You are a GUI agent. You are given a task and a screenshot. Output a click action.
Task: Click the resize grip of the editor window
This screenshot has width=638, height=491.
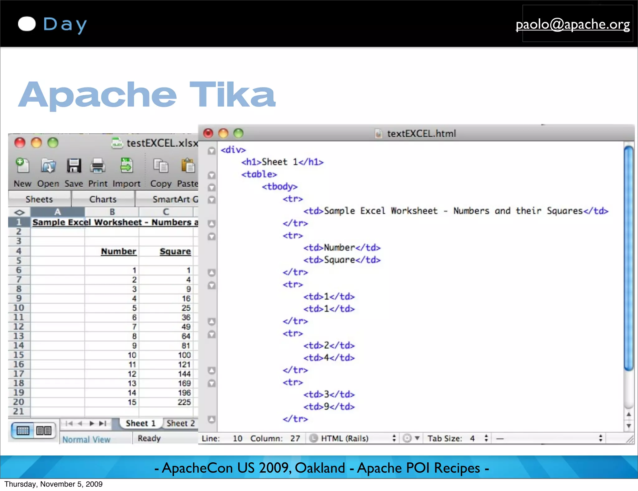coord(630,439)
